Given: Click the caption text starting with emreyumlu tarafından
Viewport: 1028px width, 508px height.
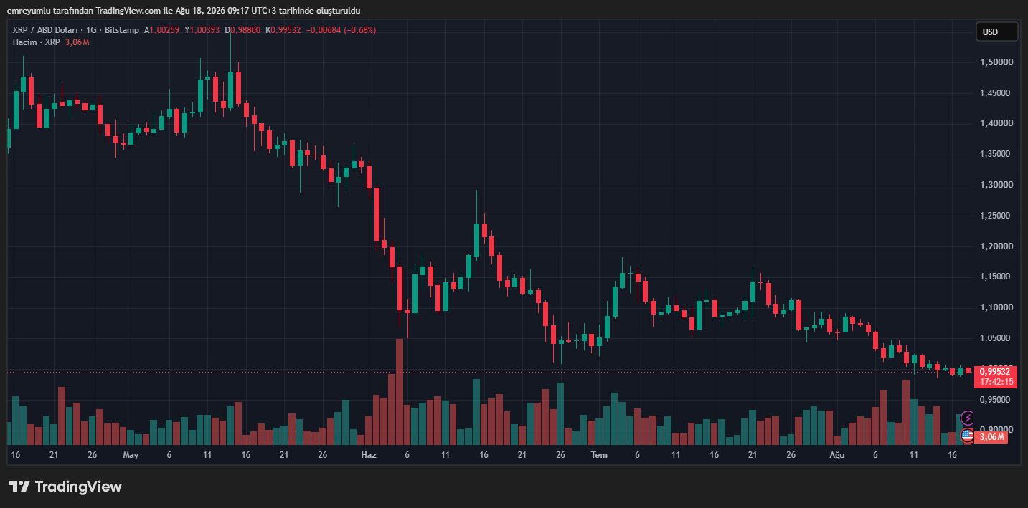Looking at the screenshot, I should [x=184, y=11].
